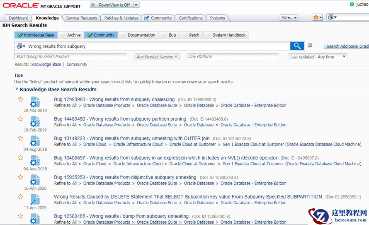Click the juchao username
The image size is (369, 225).
362,5
